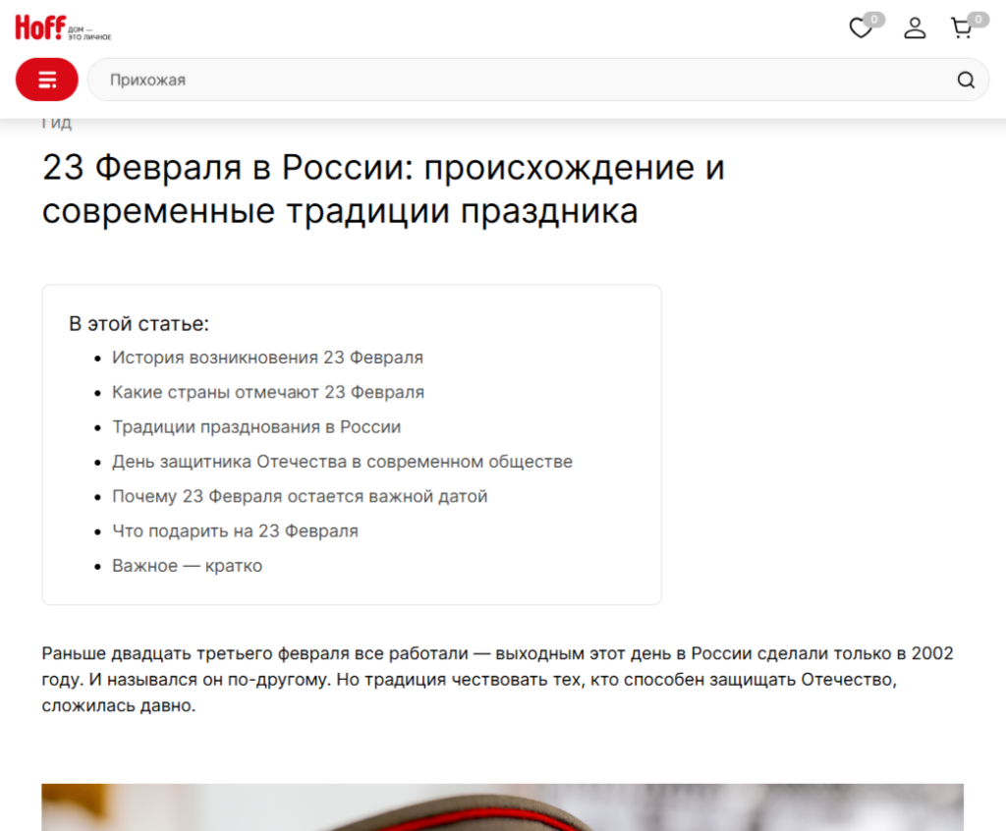Image resolution: width=1006 pixels, height=831 pixels.
Task: Click the search magnifier icon
Action: 966,80
